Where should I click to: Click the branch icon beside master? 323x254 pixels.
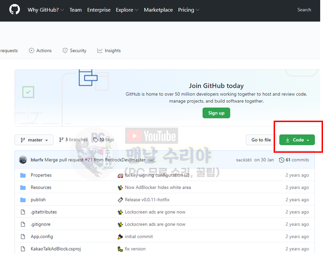(x=23, y=140)
